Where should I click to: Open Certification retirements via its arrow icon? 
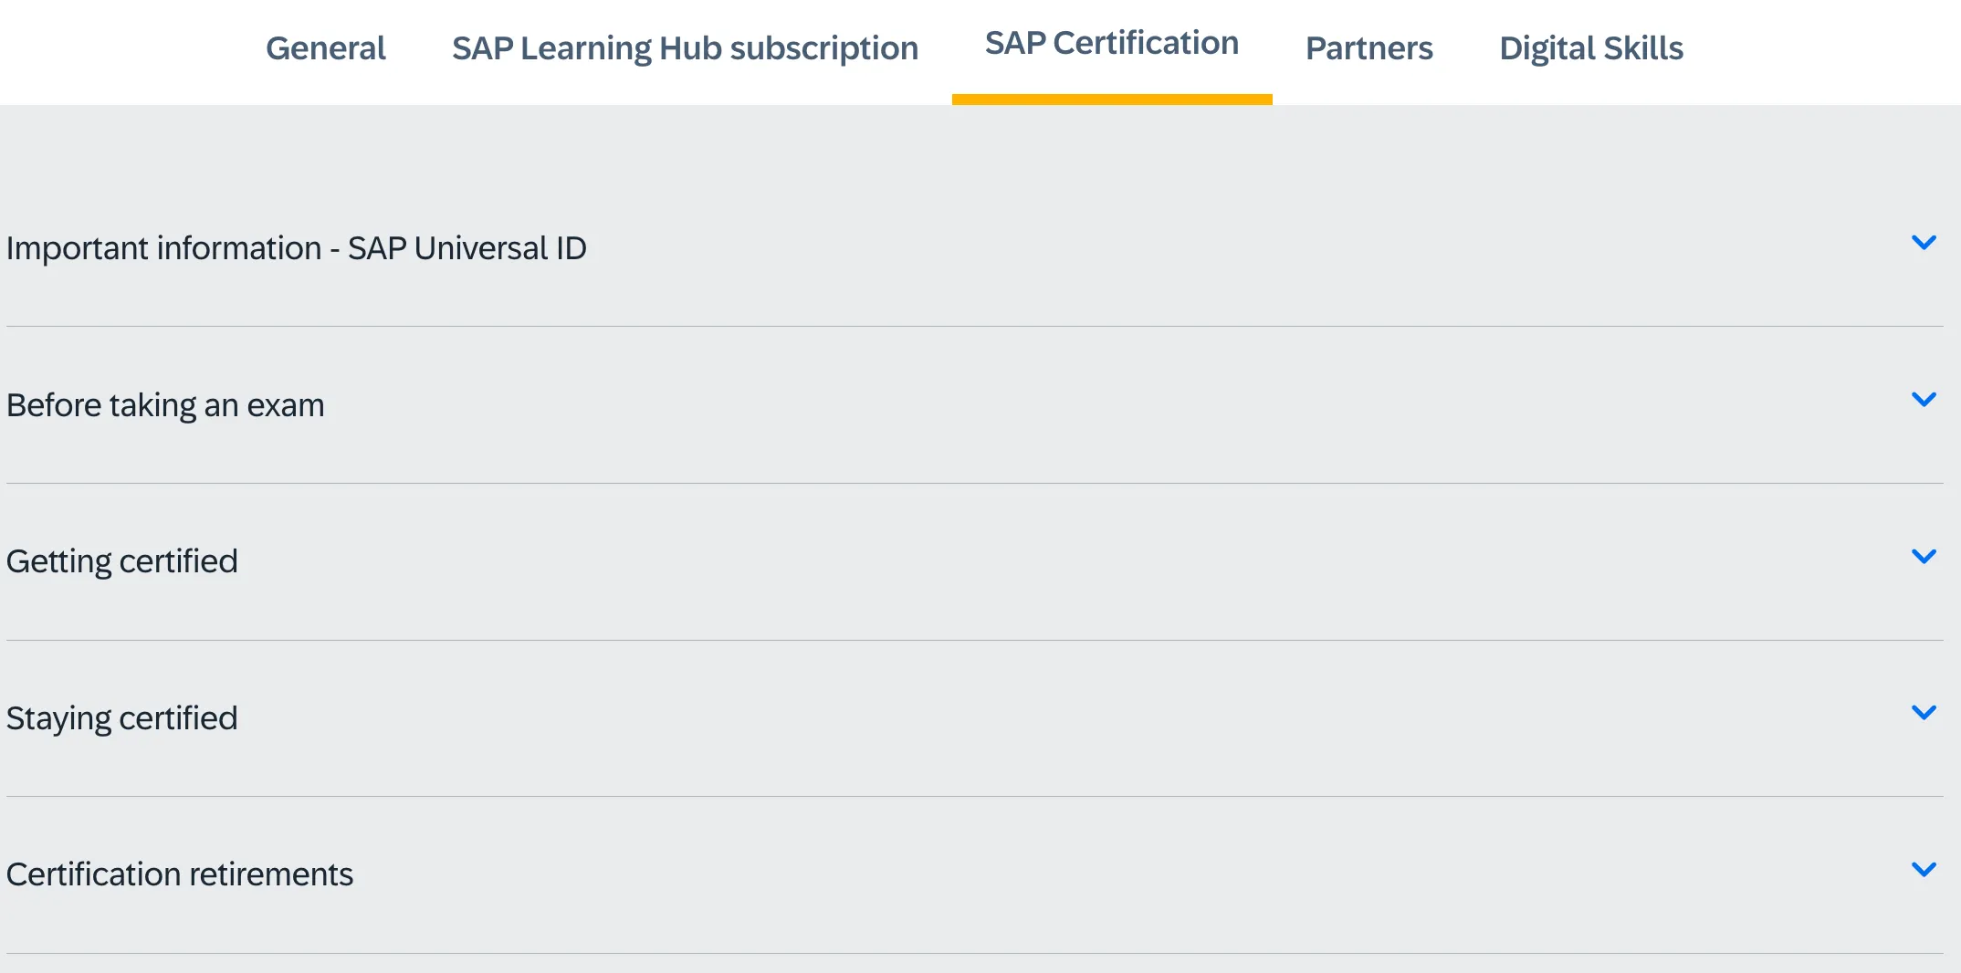pyautogui.click(x=1924, y=870)
